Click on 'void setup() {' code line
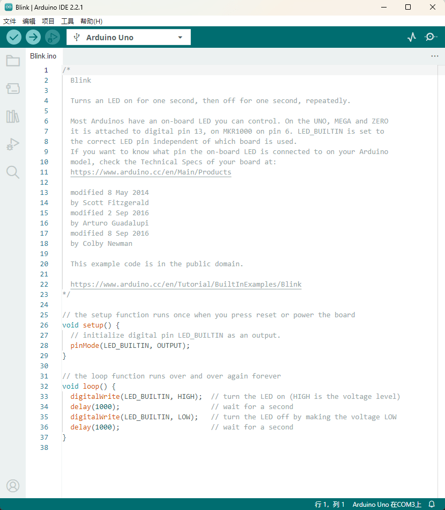This screenshot has height=510, width=445. tap(91, 325)
